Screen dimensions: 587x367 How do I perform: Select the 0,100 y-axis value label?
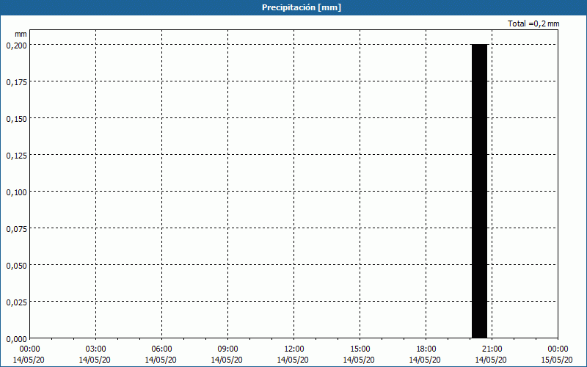click(15, 192)
